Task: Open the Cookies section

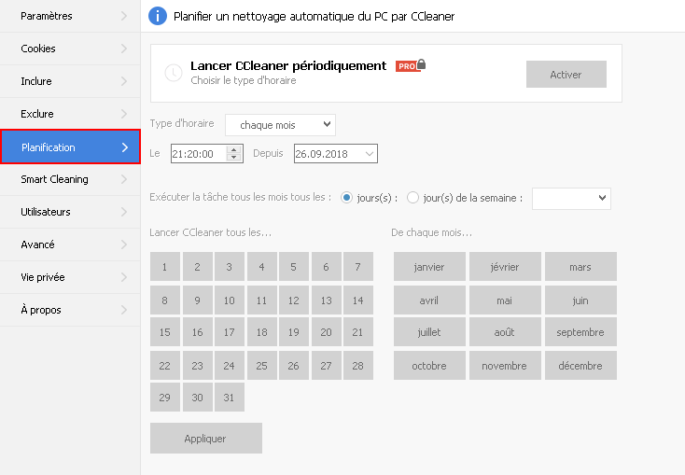Action: (x=70, y=49)
